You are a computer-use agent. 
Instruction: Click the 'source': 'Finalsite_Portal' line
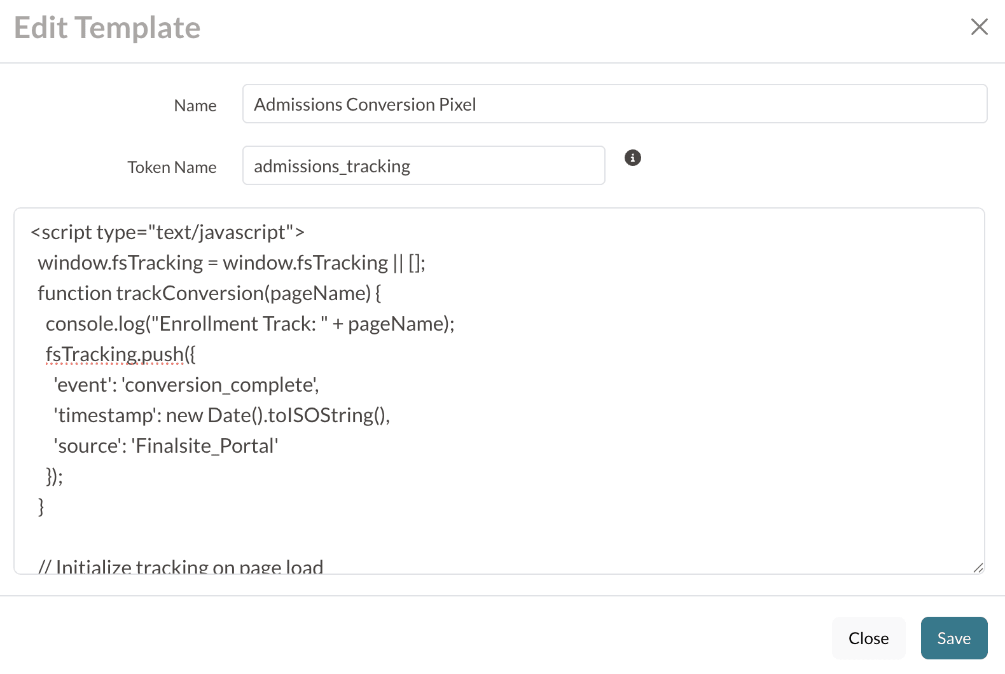[x=166, y=446]
